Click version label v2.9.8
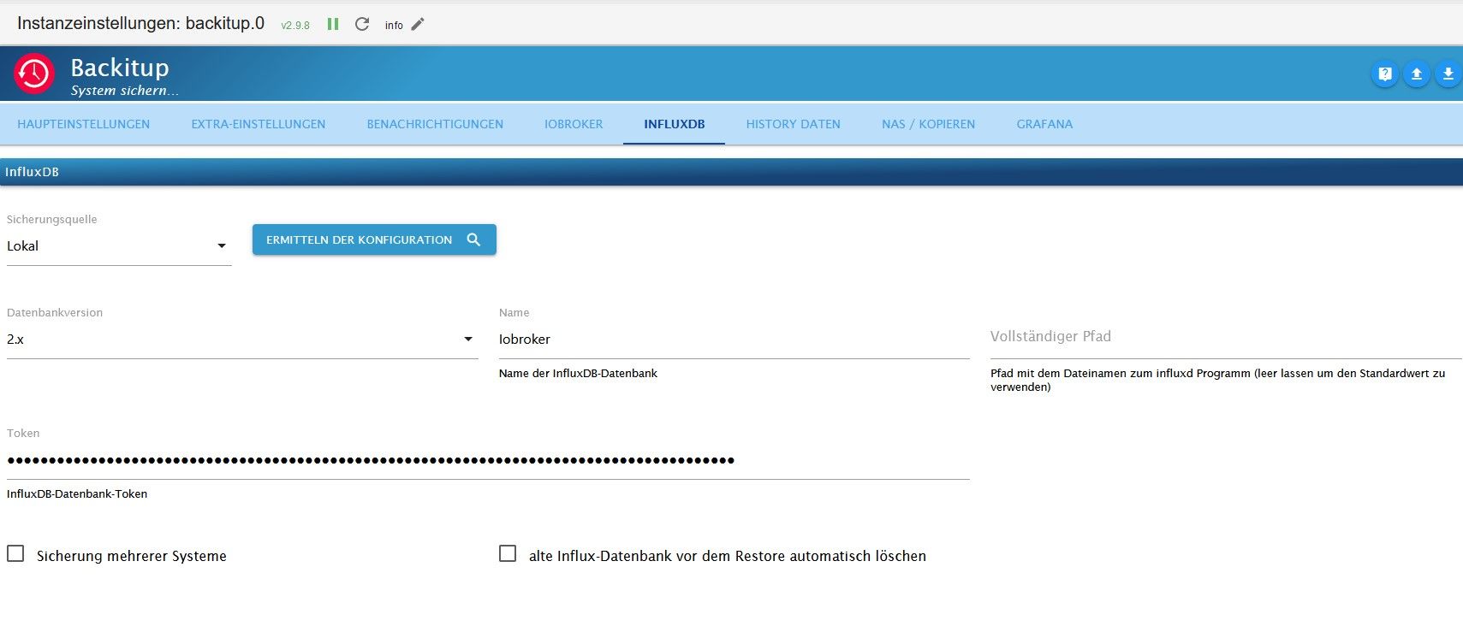Image resolution: width=1463 pixels, height=638 pixels. (295, 26)
